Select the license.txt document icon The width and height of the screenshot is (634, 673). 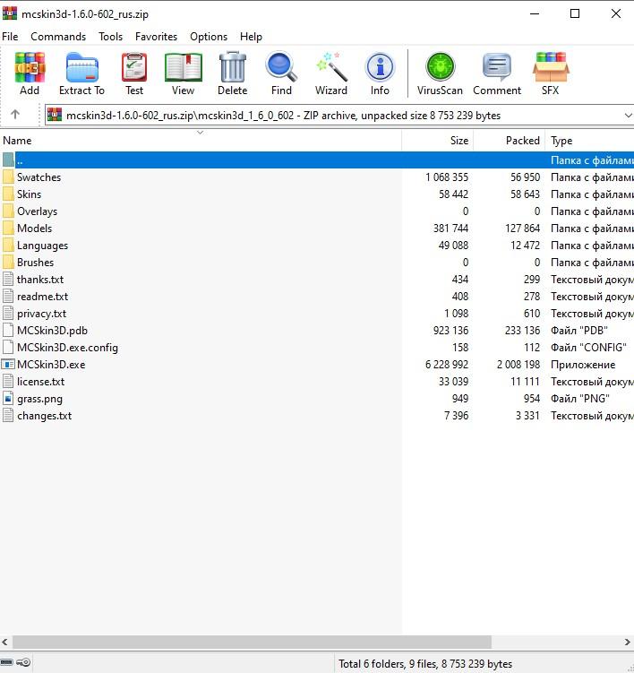(x=8, y=381)
